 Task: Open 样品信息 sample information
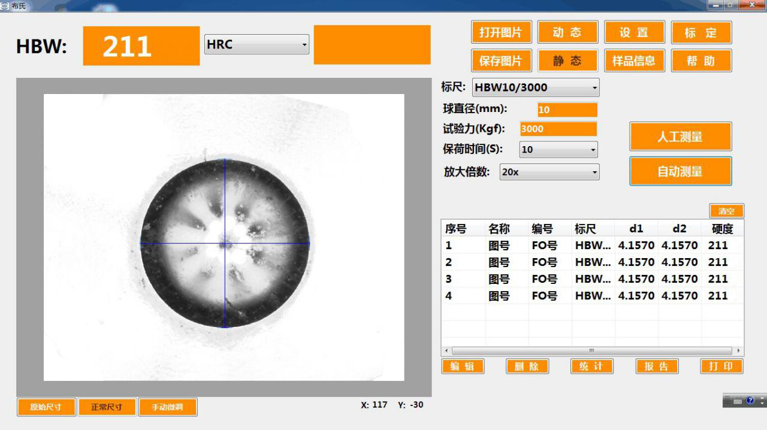(634, 60)
